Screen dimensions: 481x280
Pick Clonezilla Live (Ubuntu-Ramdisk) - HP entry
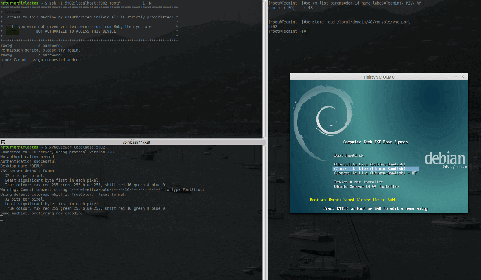(x=375, y=173)
